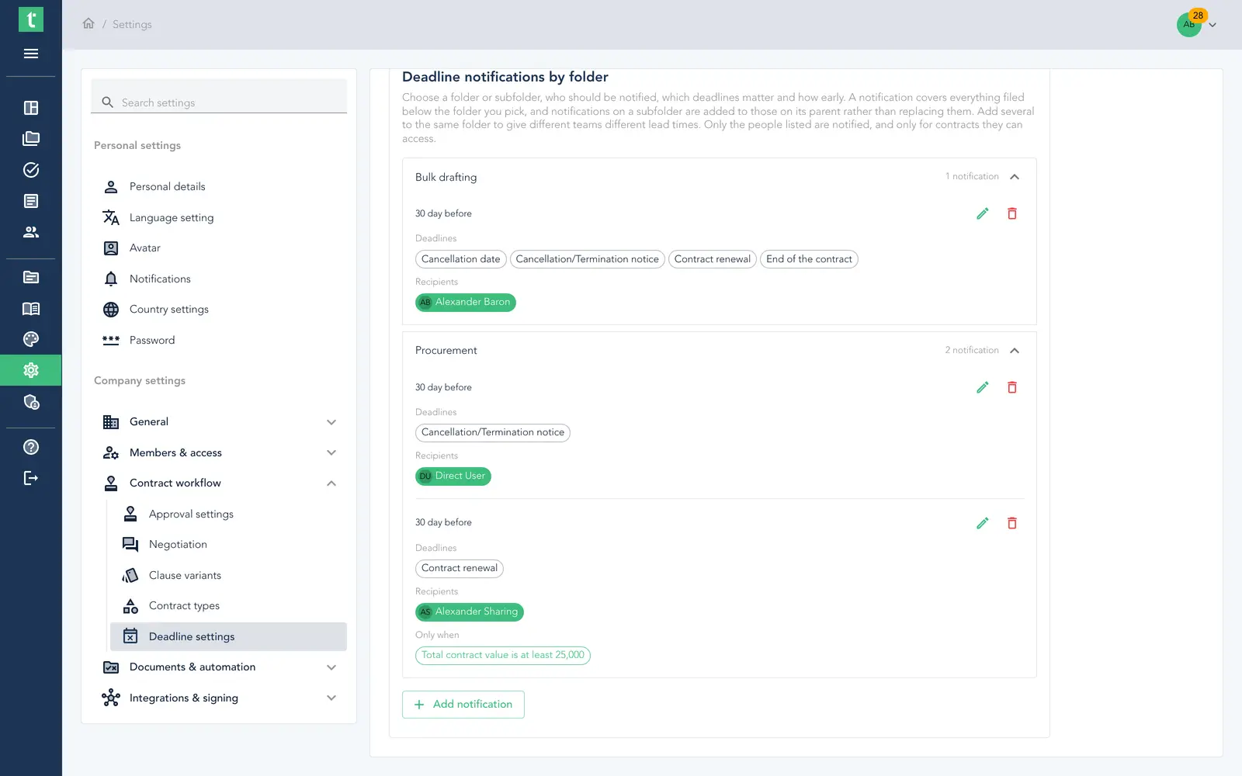This screenshot has height=776, width=1242.
Task: Open Language setting page
Action: [219, 217]
